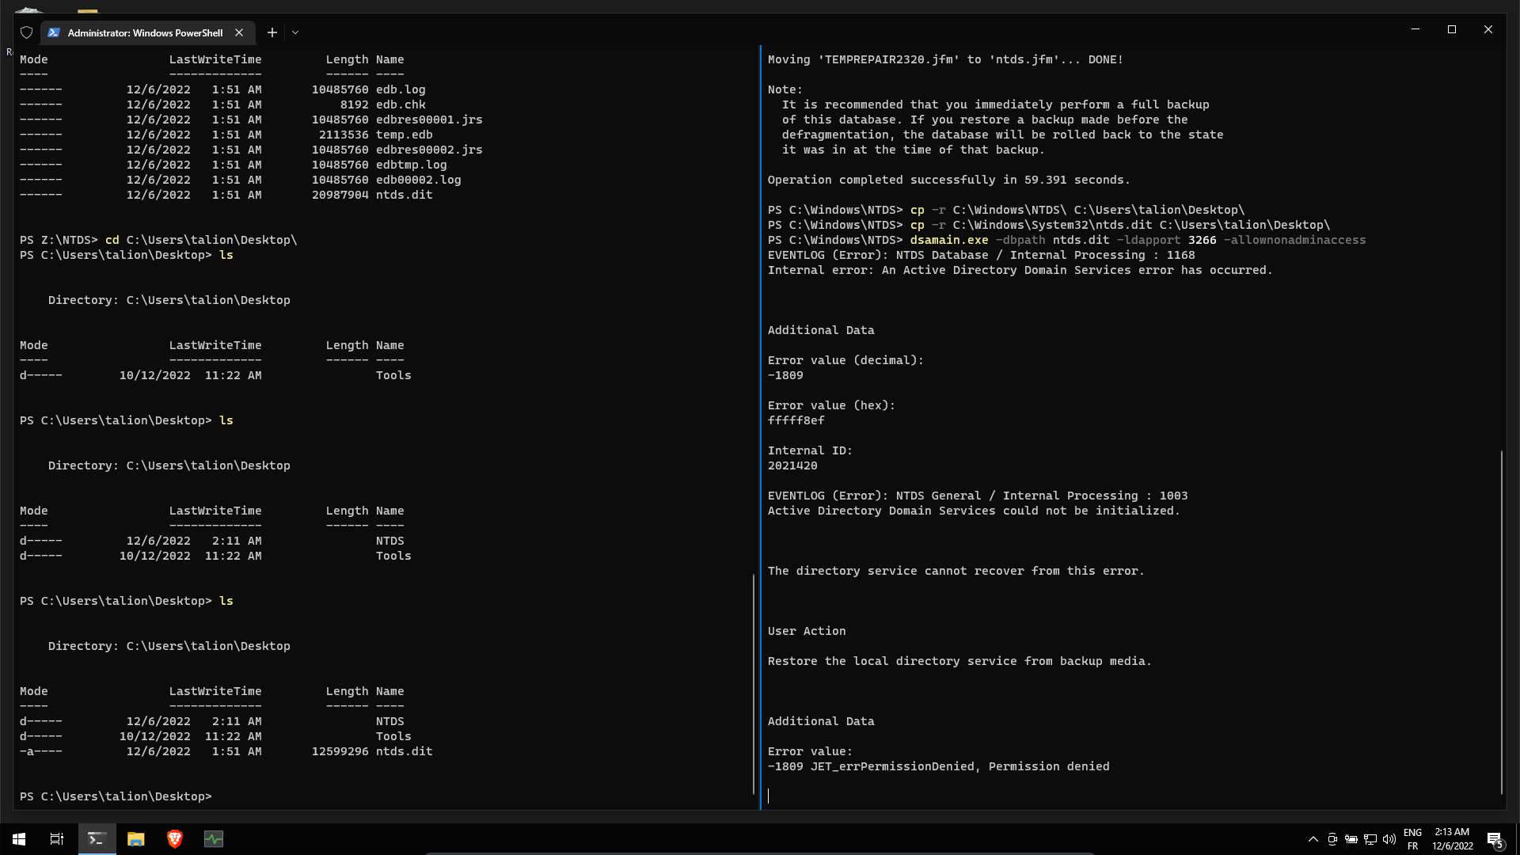
Task: Click the network status tray icon
Action: click(x=1370, y=839)
